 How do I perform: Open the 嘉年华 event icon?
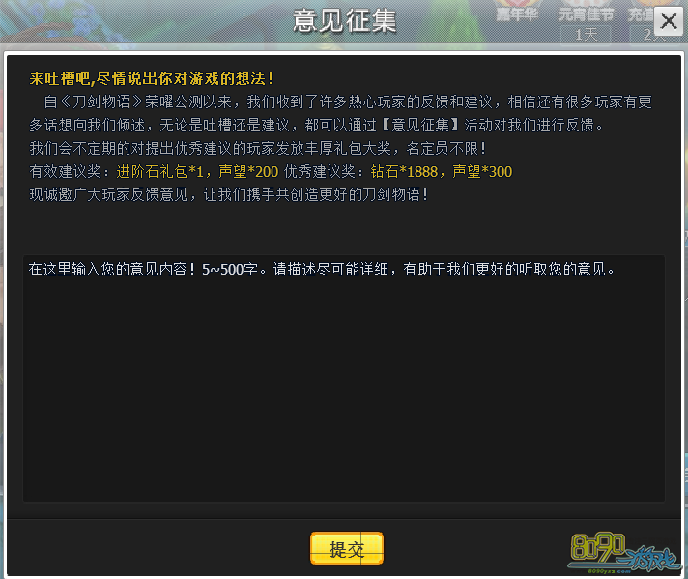click(x=517, y=14)
